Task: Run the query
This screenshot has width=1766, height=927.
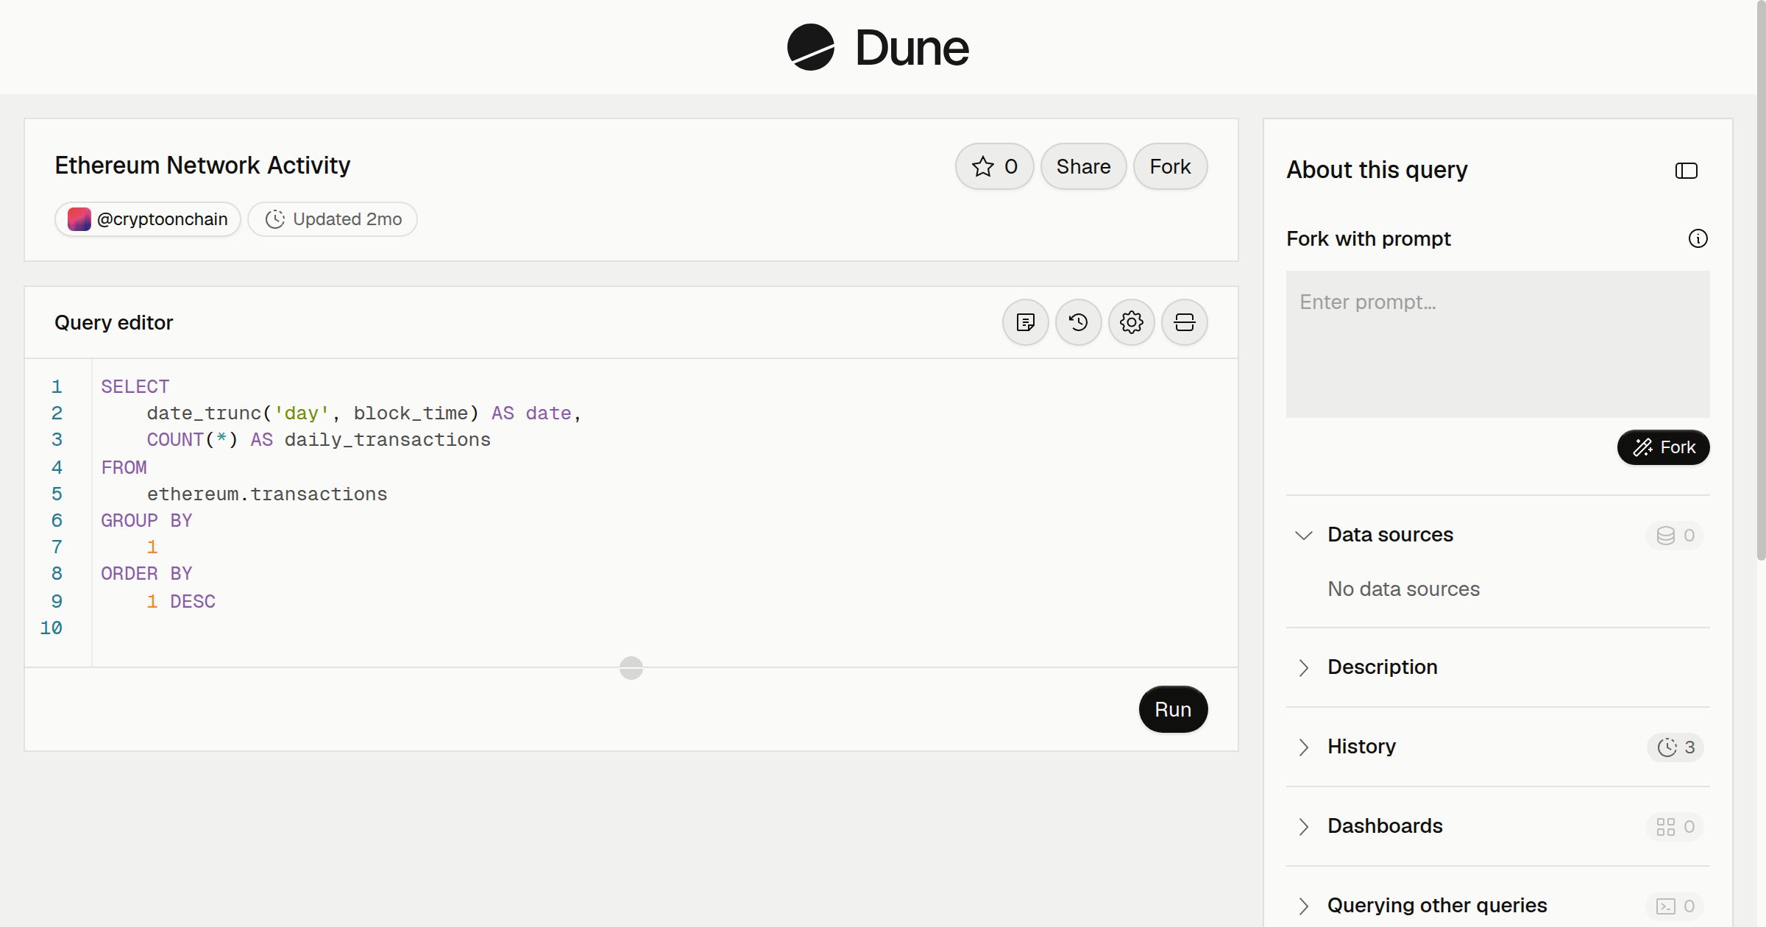Action: tap(1173, 709)
